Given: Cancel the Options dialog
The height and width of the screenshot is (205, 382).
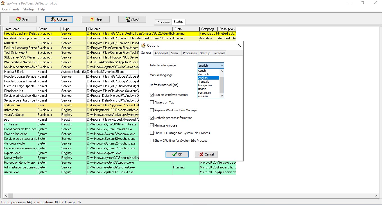Looking at the screenshot, I should pyautogui.click(x=206, y=154).
